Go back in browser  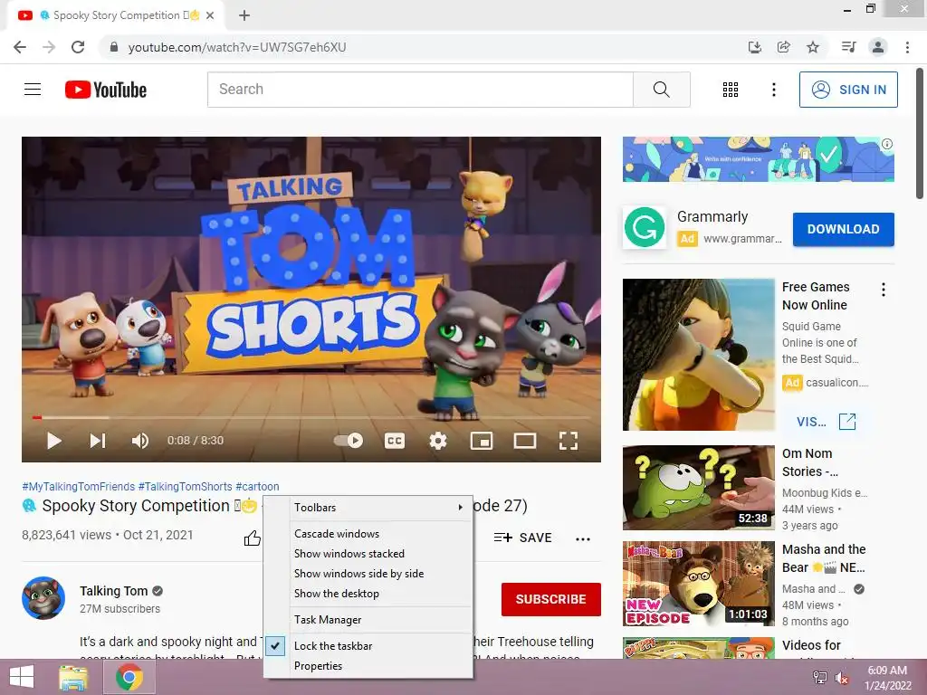click(20, 47)
